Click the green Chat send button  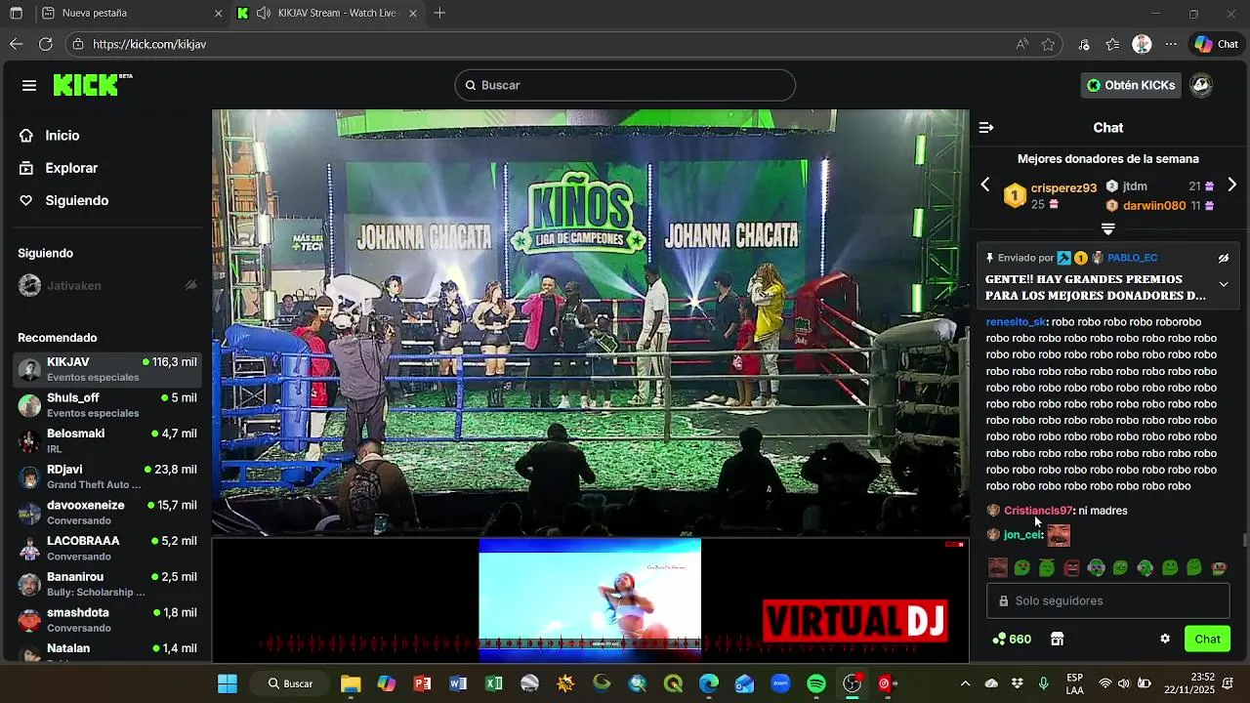click(x=1207, y=639)
